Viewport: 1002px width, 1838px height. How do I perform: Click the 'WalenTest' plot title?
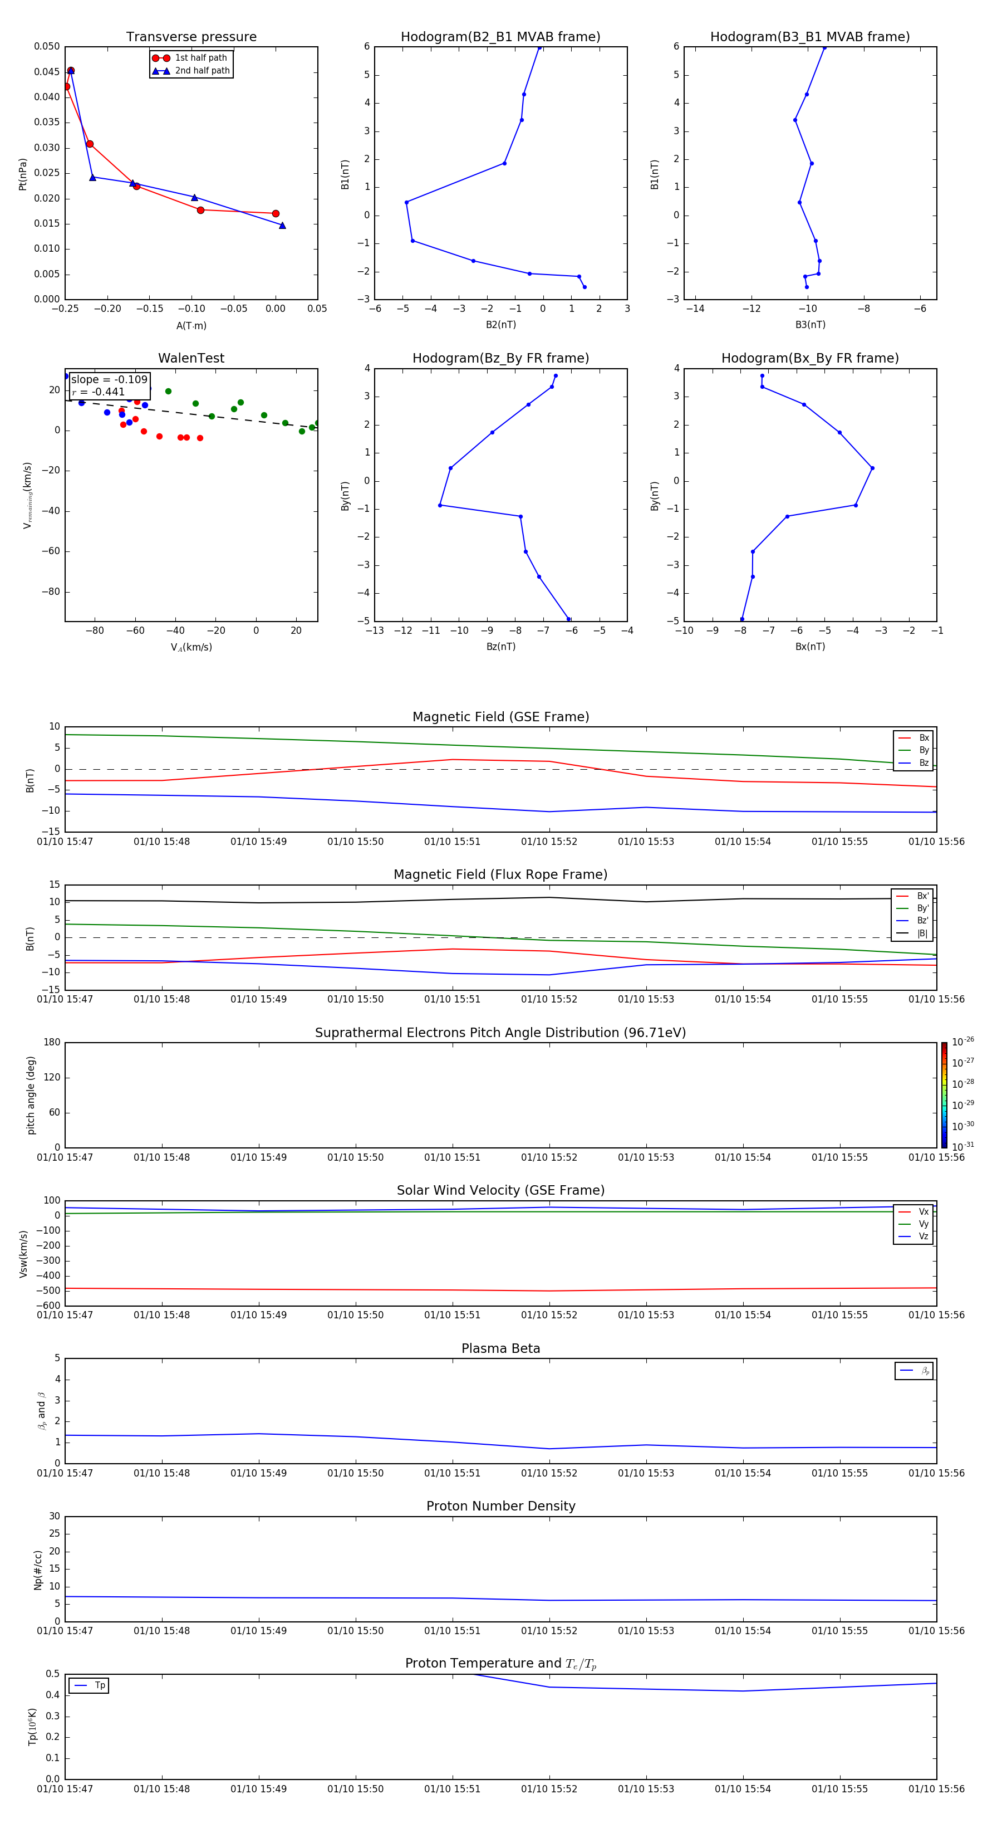coord(191,358)
